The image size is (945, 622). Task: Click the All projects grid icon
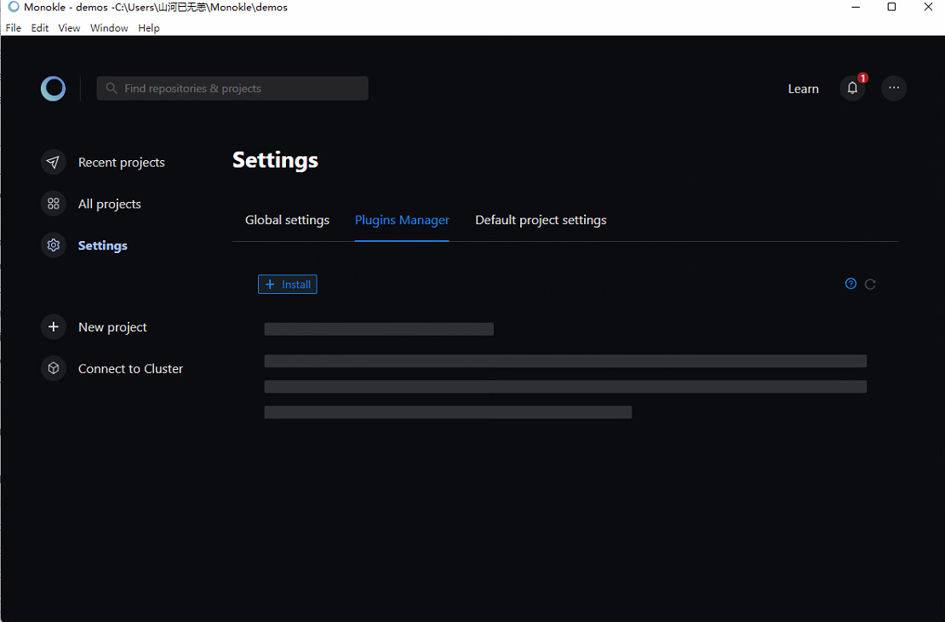point(53,204)
